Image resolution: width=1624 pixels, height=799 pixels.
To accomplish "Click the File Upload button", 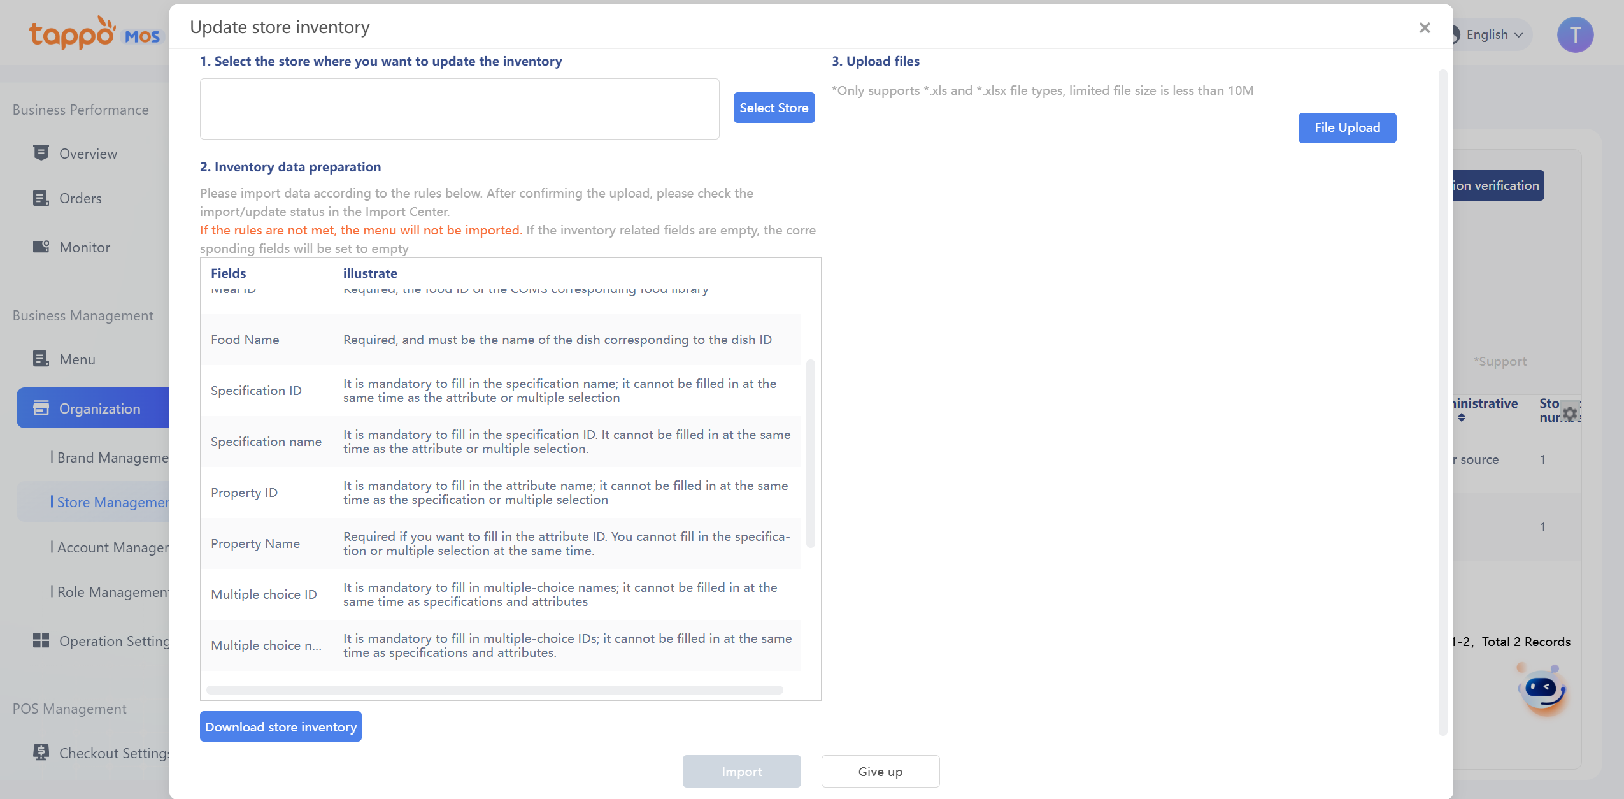I will tap(1347, 127).
